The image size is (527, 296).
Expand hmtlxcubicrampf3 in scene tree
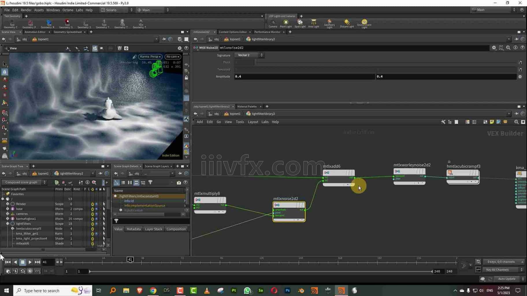click(x=12, y=228)
